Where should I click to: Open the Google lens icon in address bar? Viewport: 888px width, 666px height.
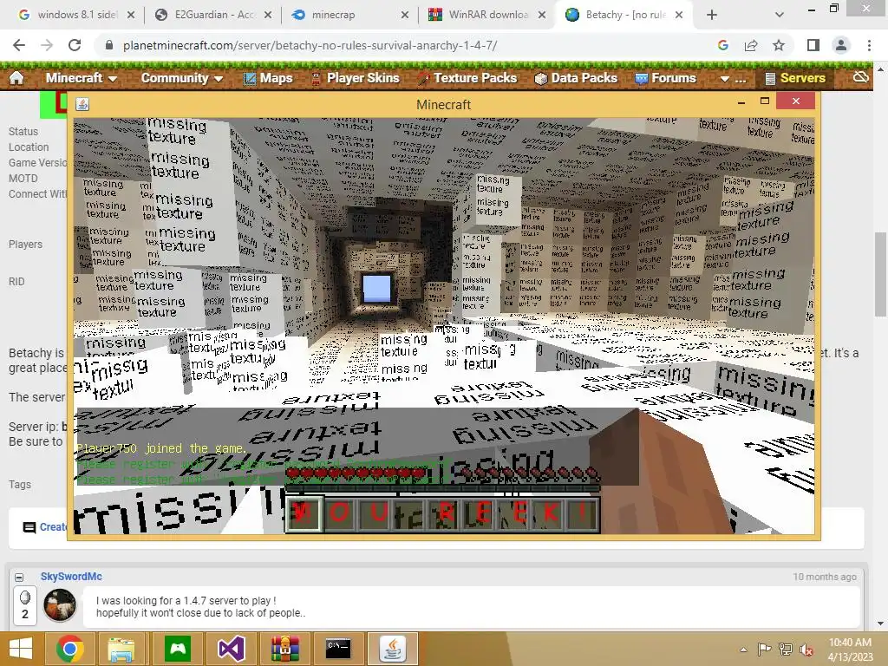[723, 45]
